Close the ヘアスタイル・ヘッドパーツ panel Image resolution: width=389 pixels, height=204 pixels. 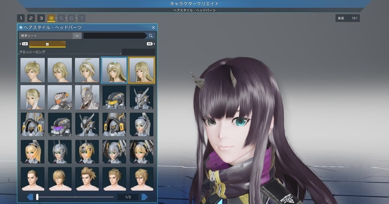pos(154,28)
